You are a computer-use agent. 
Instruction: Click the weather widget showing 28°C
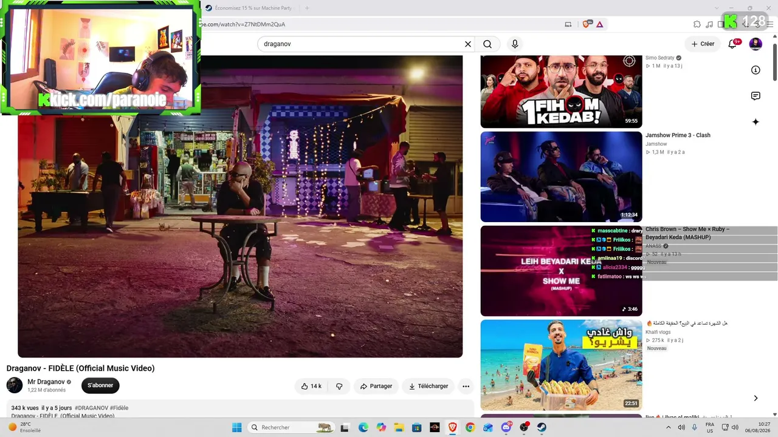pyautogui.click(x=24, y=427)
